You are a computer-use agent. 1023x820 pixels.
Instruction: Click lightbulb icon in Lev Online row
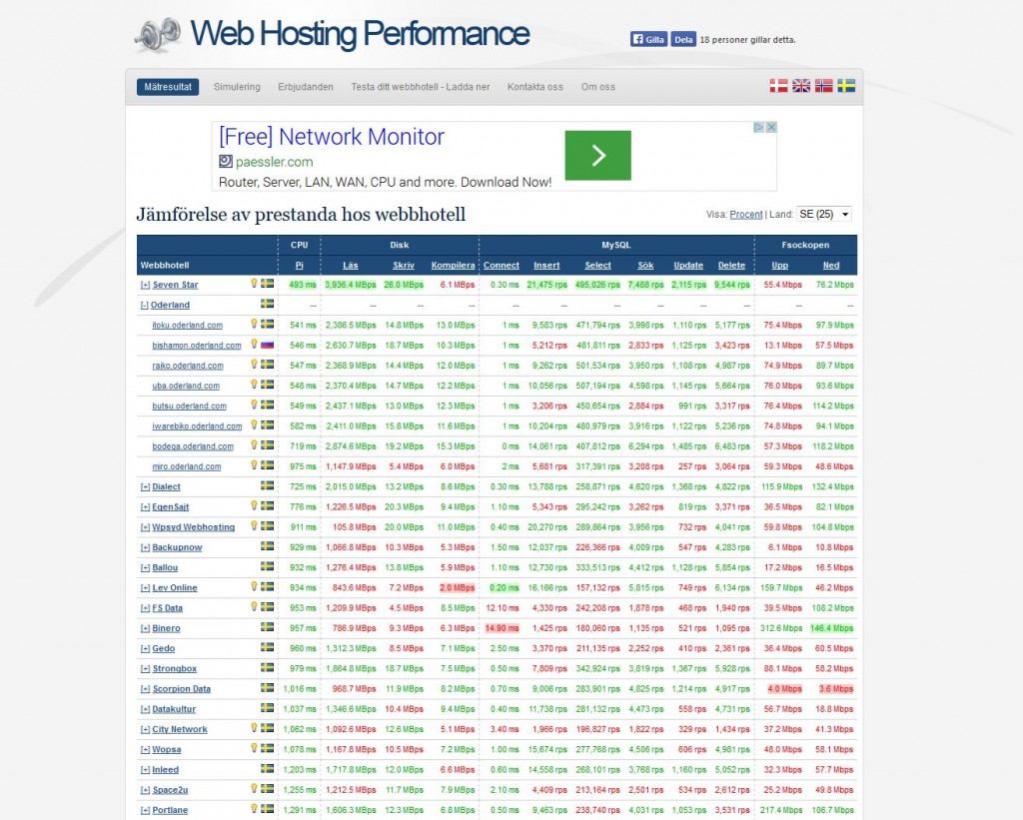254,586
